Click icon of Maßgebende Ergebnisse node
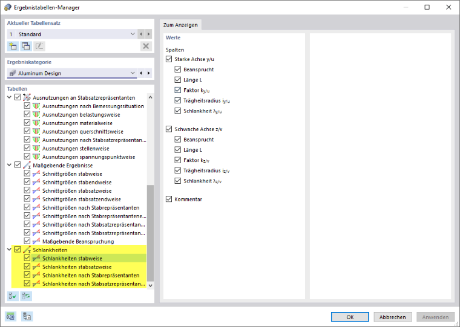Viewport: 460px width, 327px height. pos(27,165)
